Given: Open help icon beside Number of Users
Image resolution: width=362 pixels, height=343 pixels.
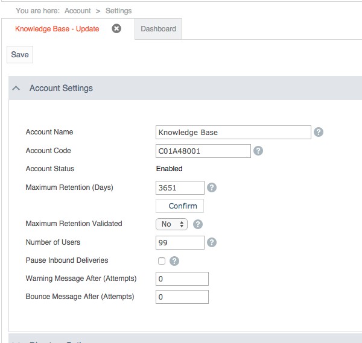Looking at the screenshot, I should point(212,242).
